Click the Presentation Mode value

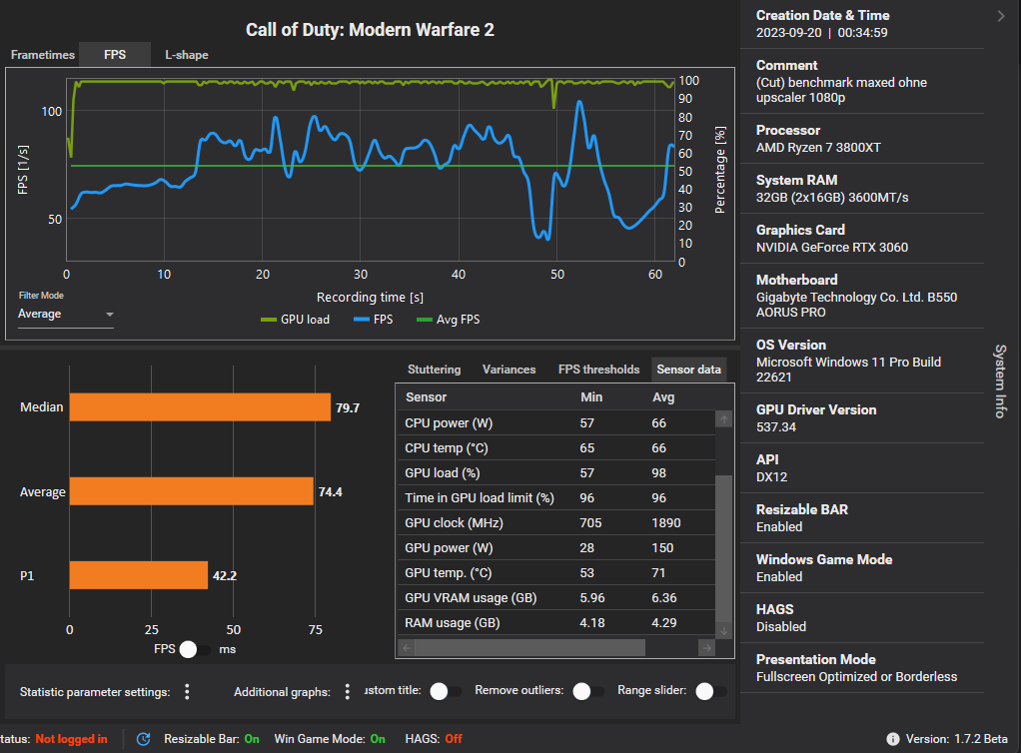[856, 677]
